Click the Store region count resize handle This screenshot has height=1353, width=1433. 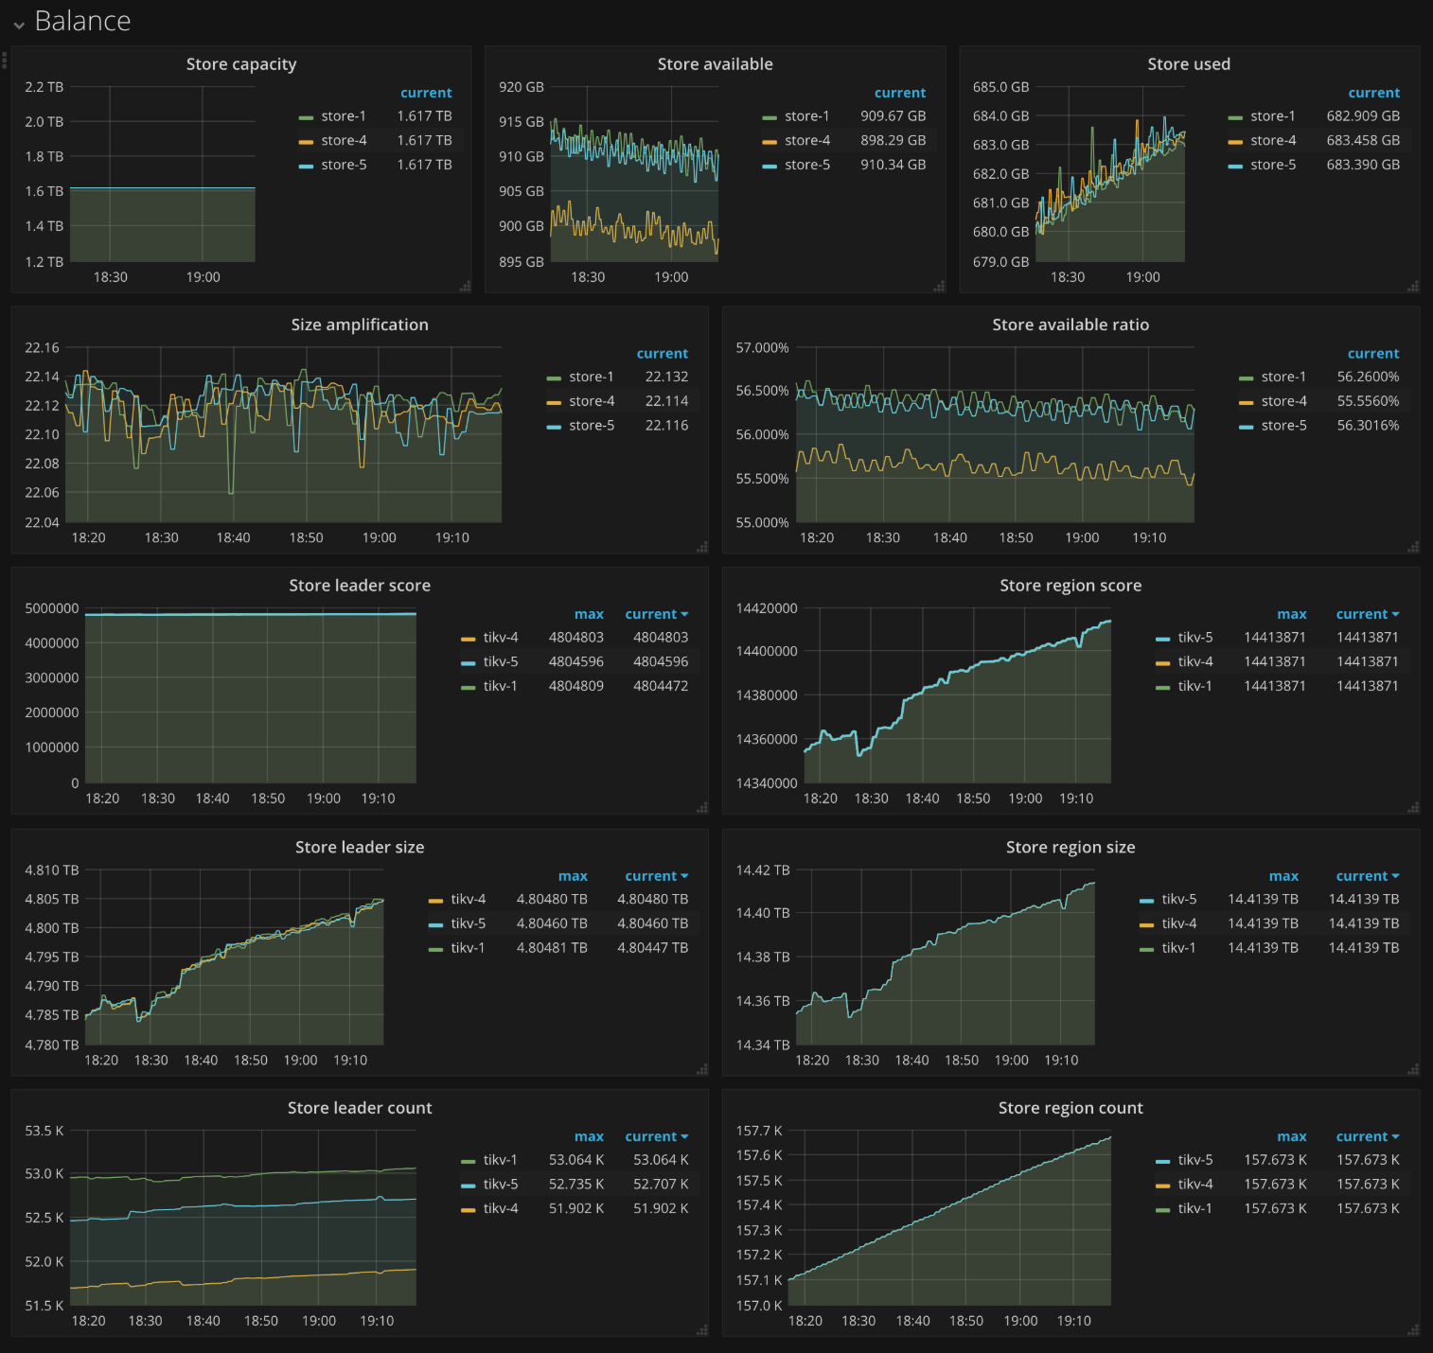1412,1329
